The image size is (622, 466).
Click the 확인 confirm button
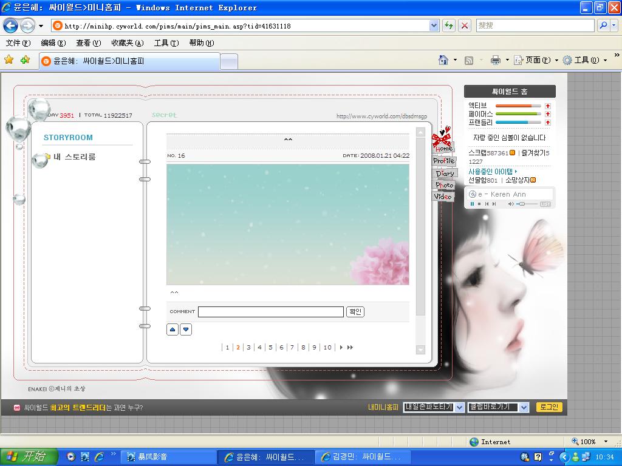355,312
